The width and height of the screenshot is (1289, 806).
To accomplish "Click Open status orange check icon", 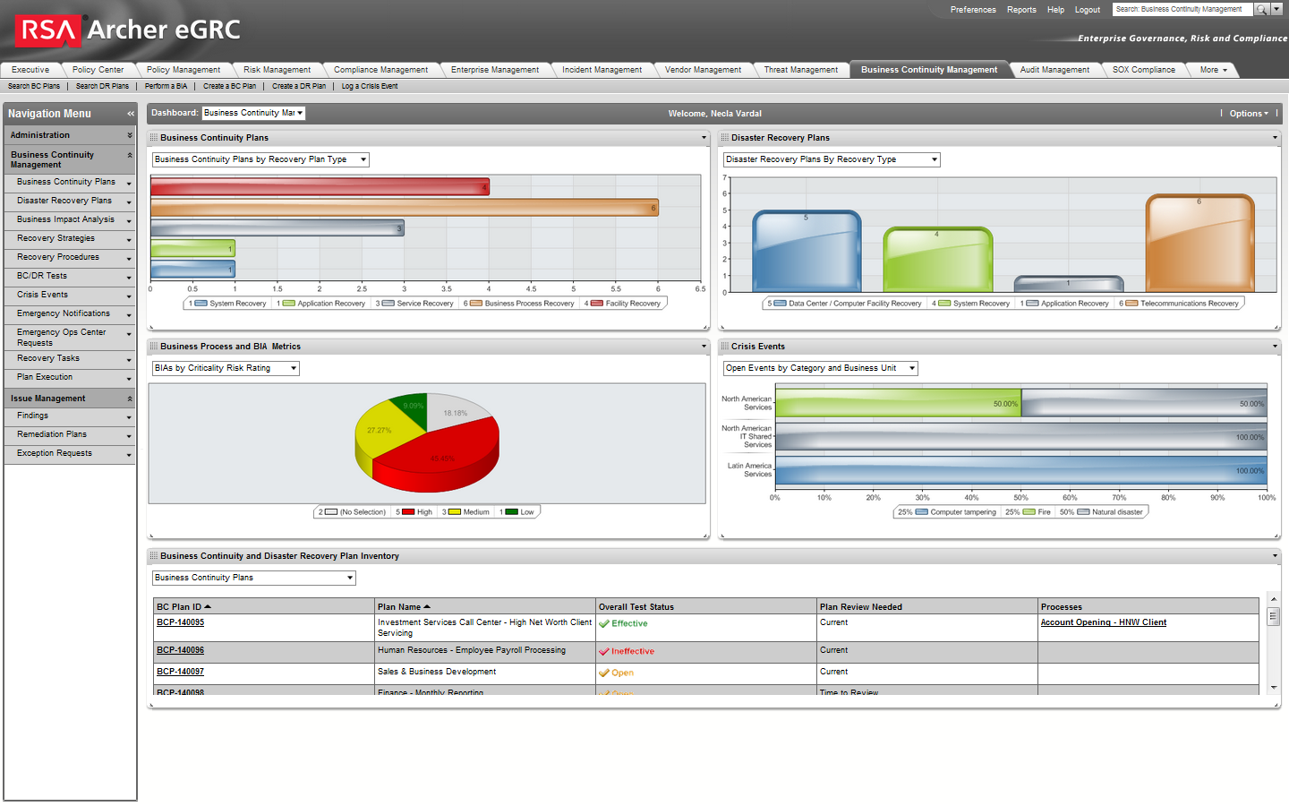I will click(604, 673).
